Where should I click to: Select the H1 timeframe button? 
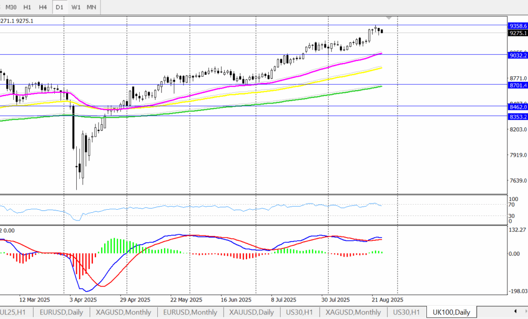(27, 7)
